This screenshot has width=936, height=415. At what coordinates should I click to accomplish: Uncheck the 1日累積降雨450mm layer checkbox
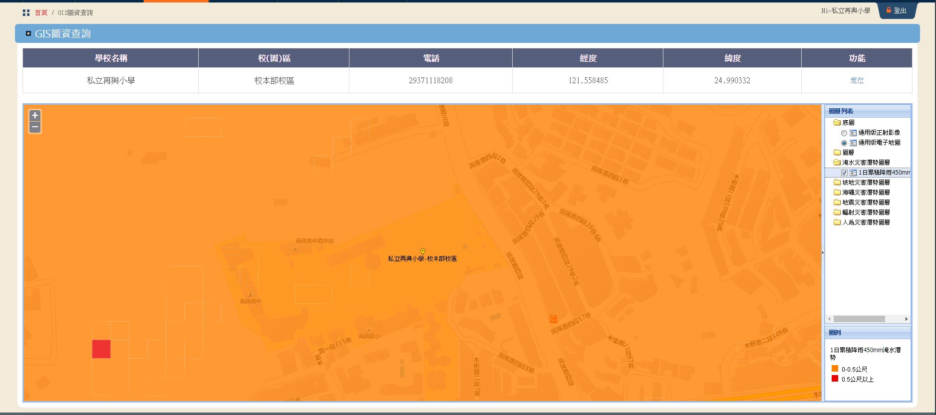[x=845, y=173]
